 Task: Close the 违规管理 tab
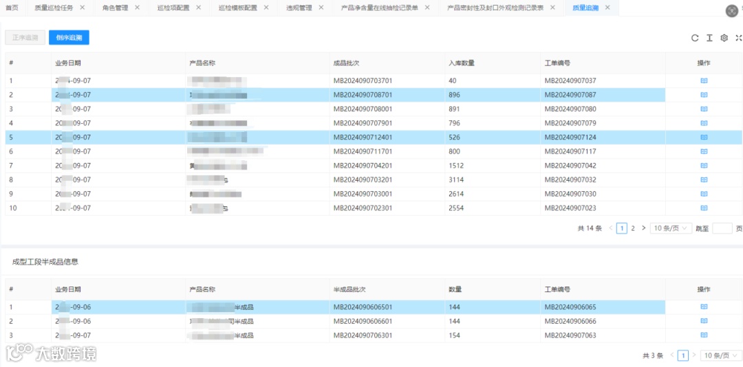coord(321,8)
